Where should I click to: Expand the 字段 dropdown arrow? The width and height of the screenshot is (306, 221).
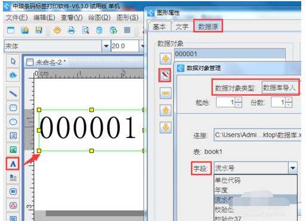click(x=292, y=168)
